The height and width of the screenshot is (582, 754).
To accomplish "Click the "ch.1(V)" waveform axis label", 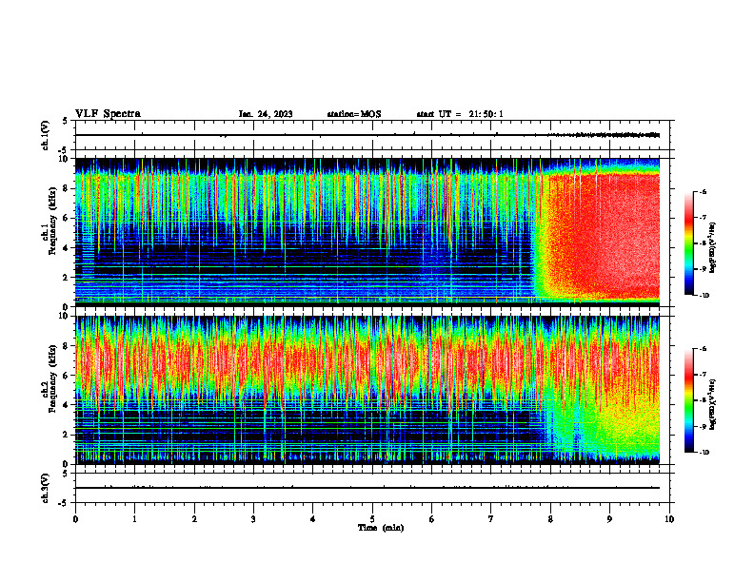I will pos(46,135).
